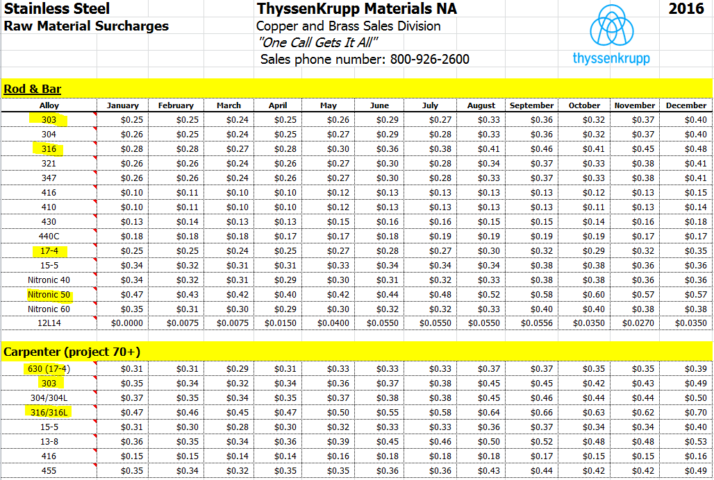Screen dimensions: 714x480
Task: Select 12L14 January value $0.0000
Action: tap(123, 323)
